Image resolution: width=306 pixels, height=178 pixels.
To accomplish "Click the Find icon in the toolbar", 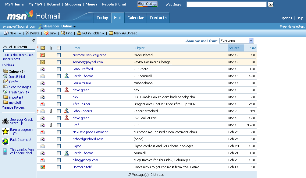I will click(x=62, y=33).
